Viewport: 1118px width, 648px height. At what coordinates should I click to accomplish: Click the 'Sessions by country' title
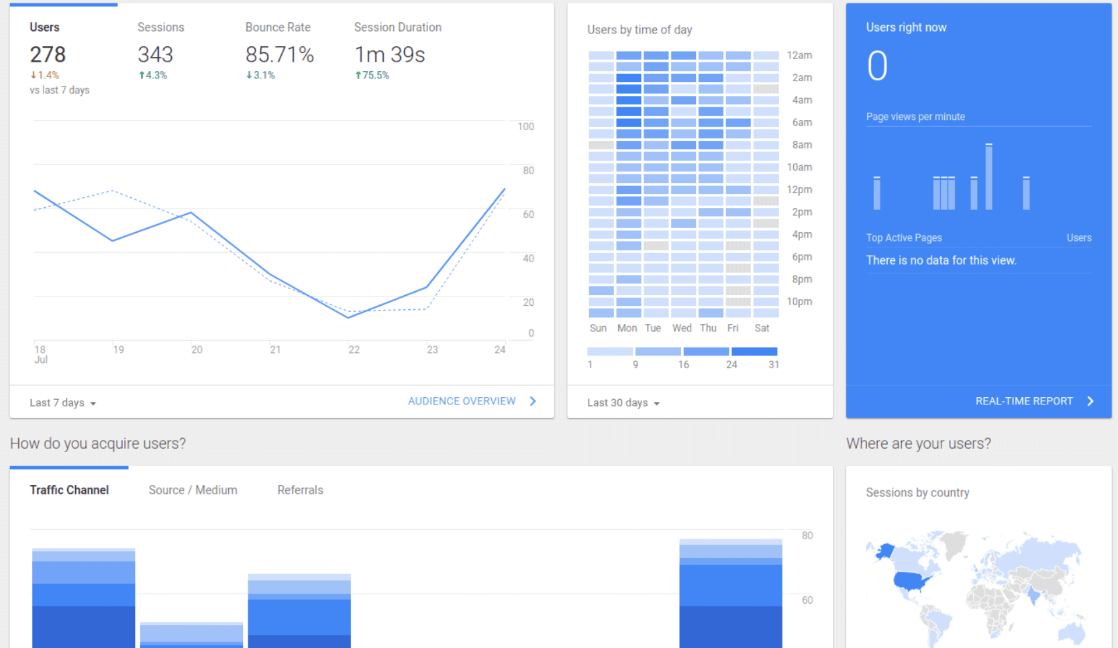pos(917,492)
